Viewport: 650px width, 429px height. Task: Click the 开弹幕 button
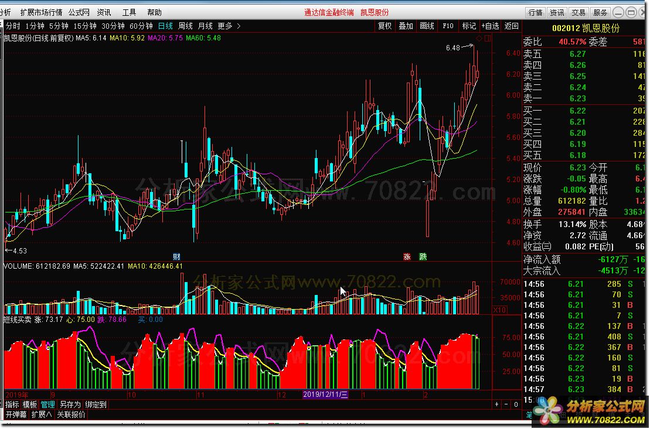pos(16,414)
